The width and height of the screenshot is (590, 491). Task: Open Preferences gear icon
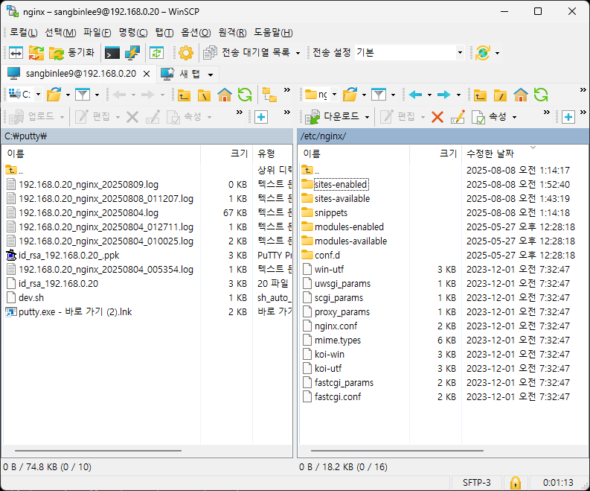tap(186, 53)
